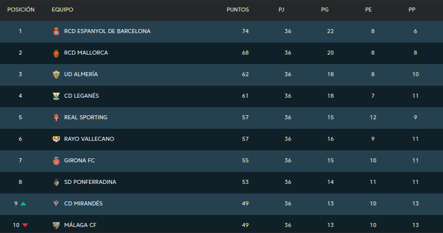This screenshot has height=233, width=443.
Task: Click the UD Almería club badge
Action: 56,75
